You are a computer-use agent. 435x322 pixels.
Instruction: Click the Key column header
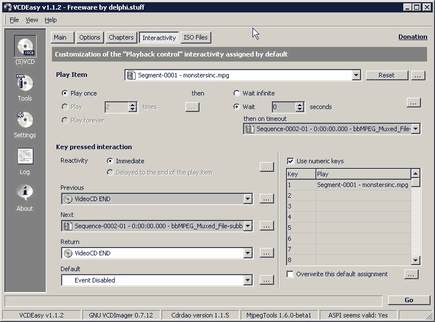301,174
